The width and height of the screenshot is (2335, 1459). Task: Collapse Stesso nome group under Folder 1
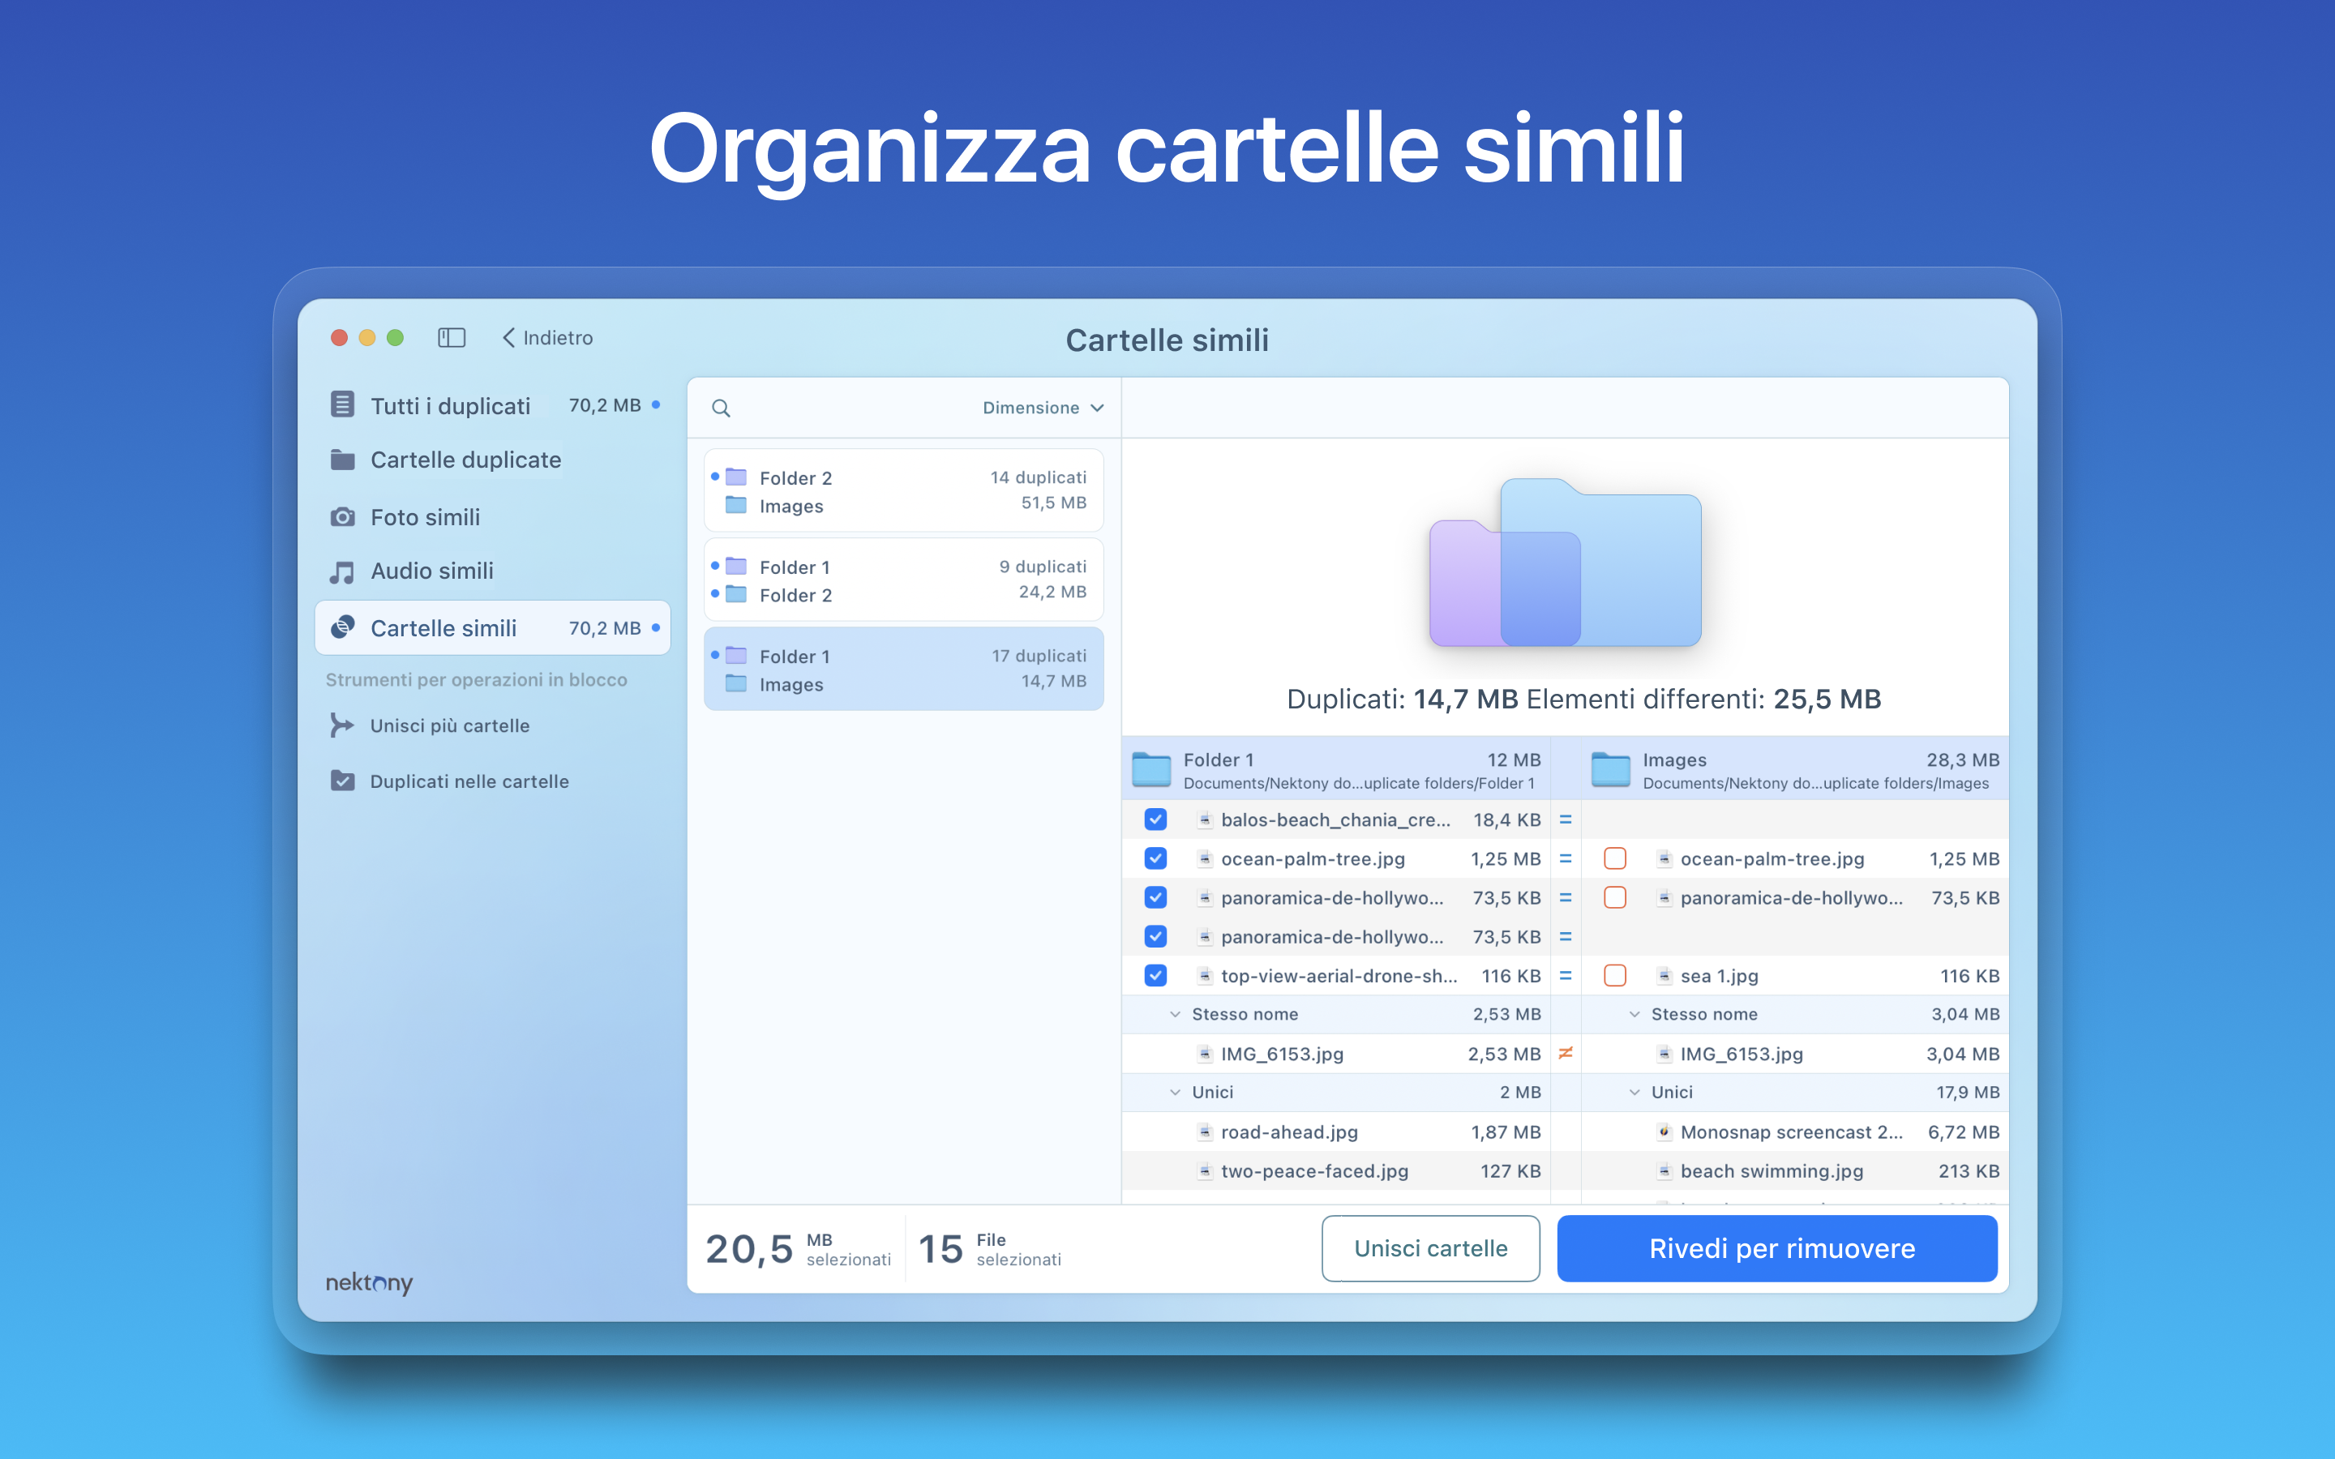(1176, 1014)
